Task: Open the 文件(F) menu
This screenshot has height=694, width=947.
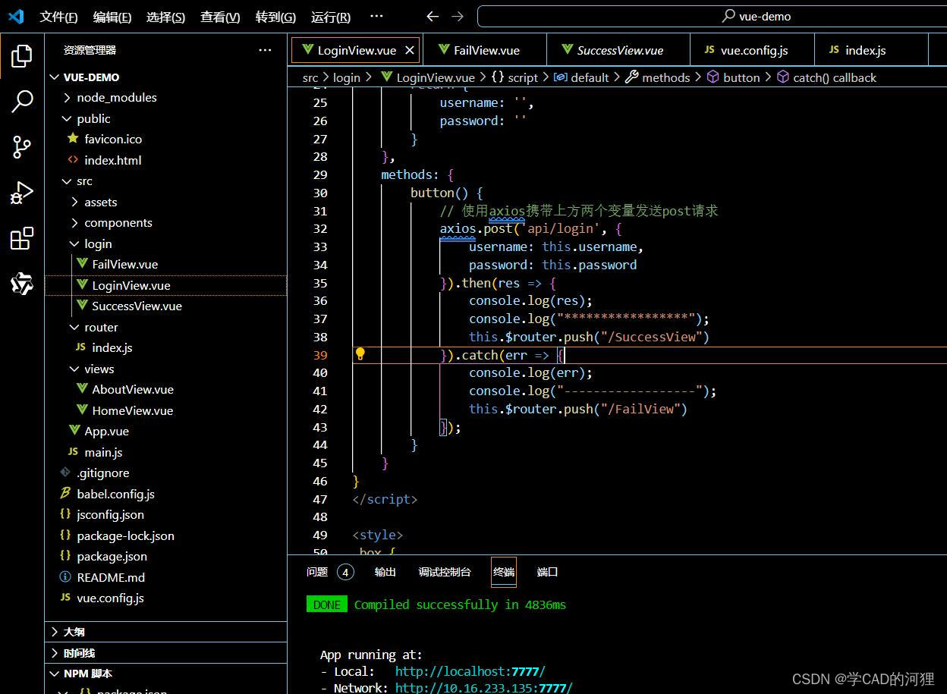Action: pyautogui.click(x=58, y=17)
